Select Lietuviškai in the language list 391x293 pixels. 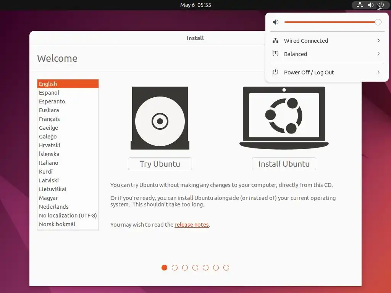click(x=68, y=189)
